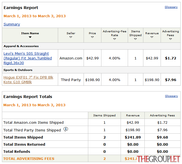Click the $42.99 price cell for Levi's

point(92,58)
